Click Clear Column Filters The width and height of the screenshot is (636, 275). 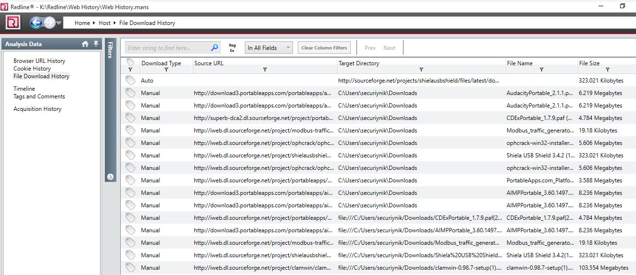(x=324, y=48)
